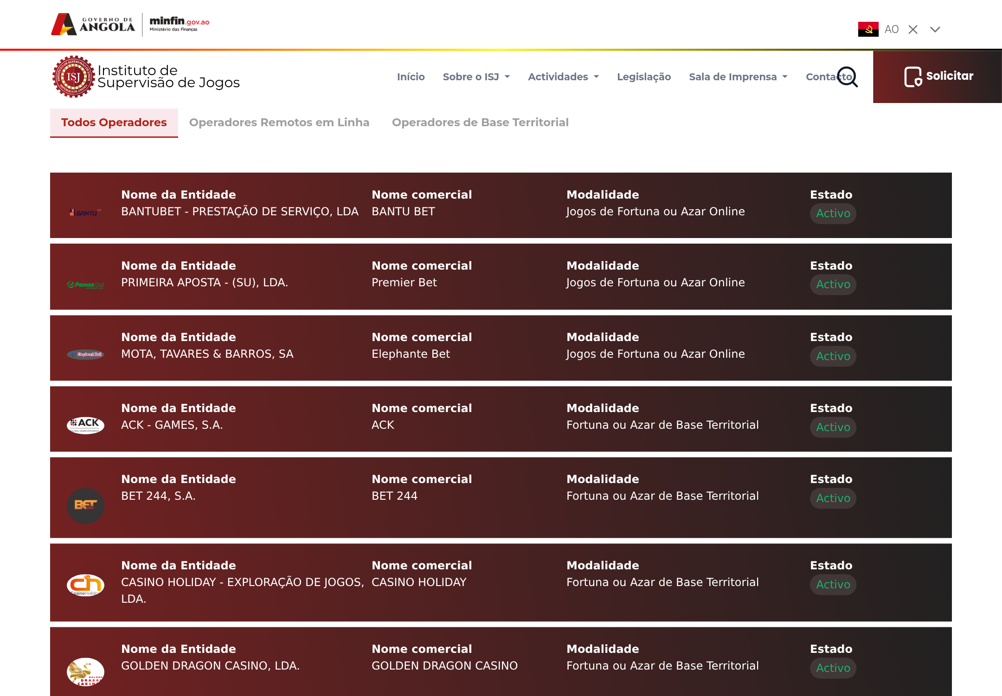Click the BET 244 operator logo
The width and height of the screenshot is (1002, 696).
click(85, 506)
